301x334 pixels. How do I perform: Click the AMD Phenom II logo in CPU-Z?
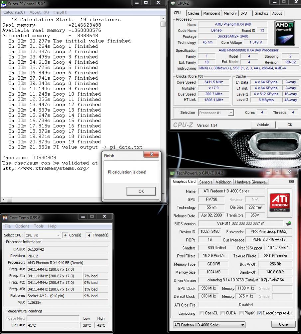(x=284, y=33)
